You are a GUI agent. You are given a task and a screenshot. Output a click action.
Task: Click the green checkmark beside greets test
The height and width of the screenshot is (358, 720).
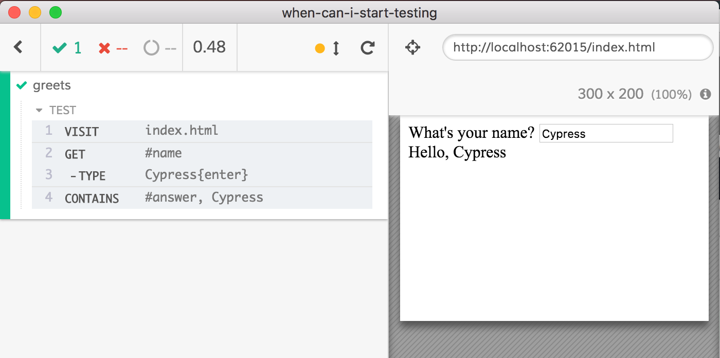point(22,85)
